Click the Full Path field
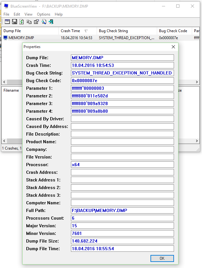 122,210
